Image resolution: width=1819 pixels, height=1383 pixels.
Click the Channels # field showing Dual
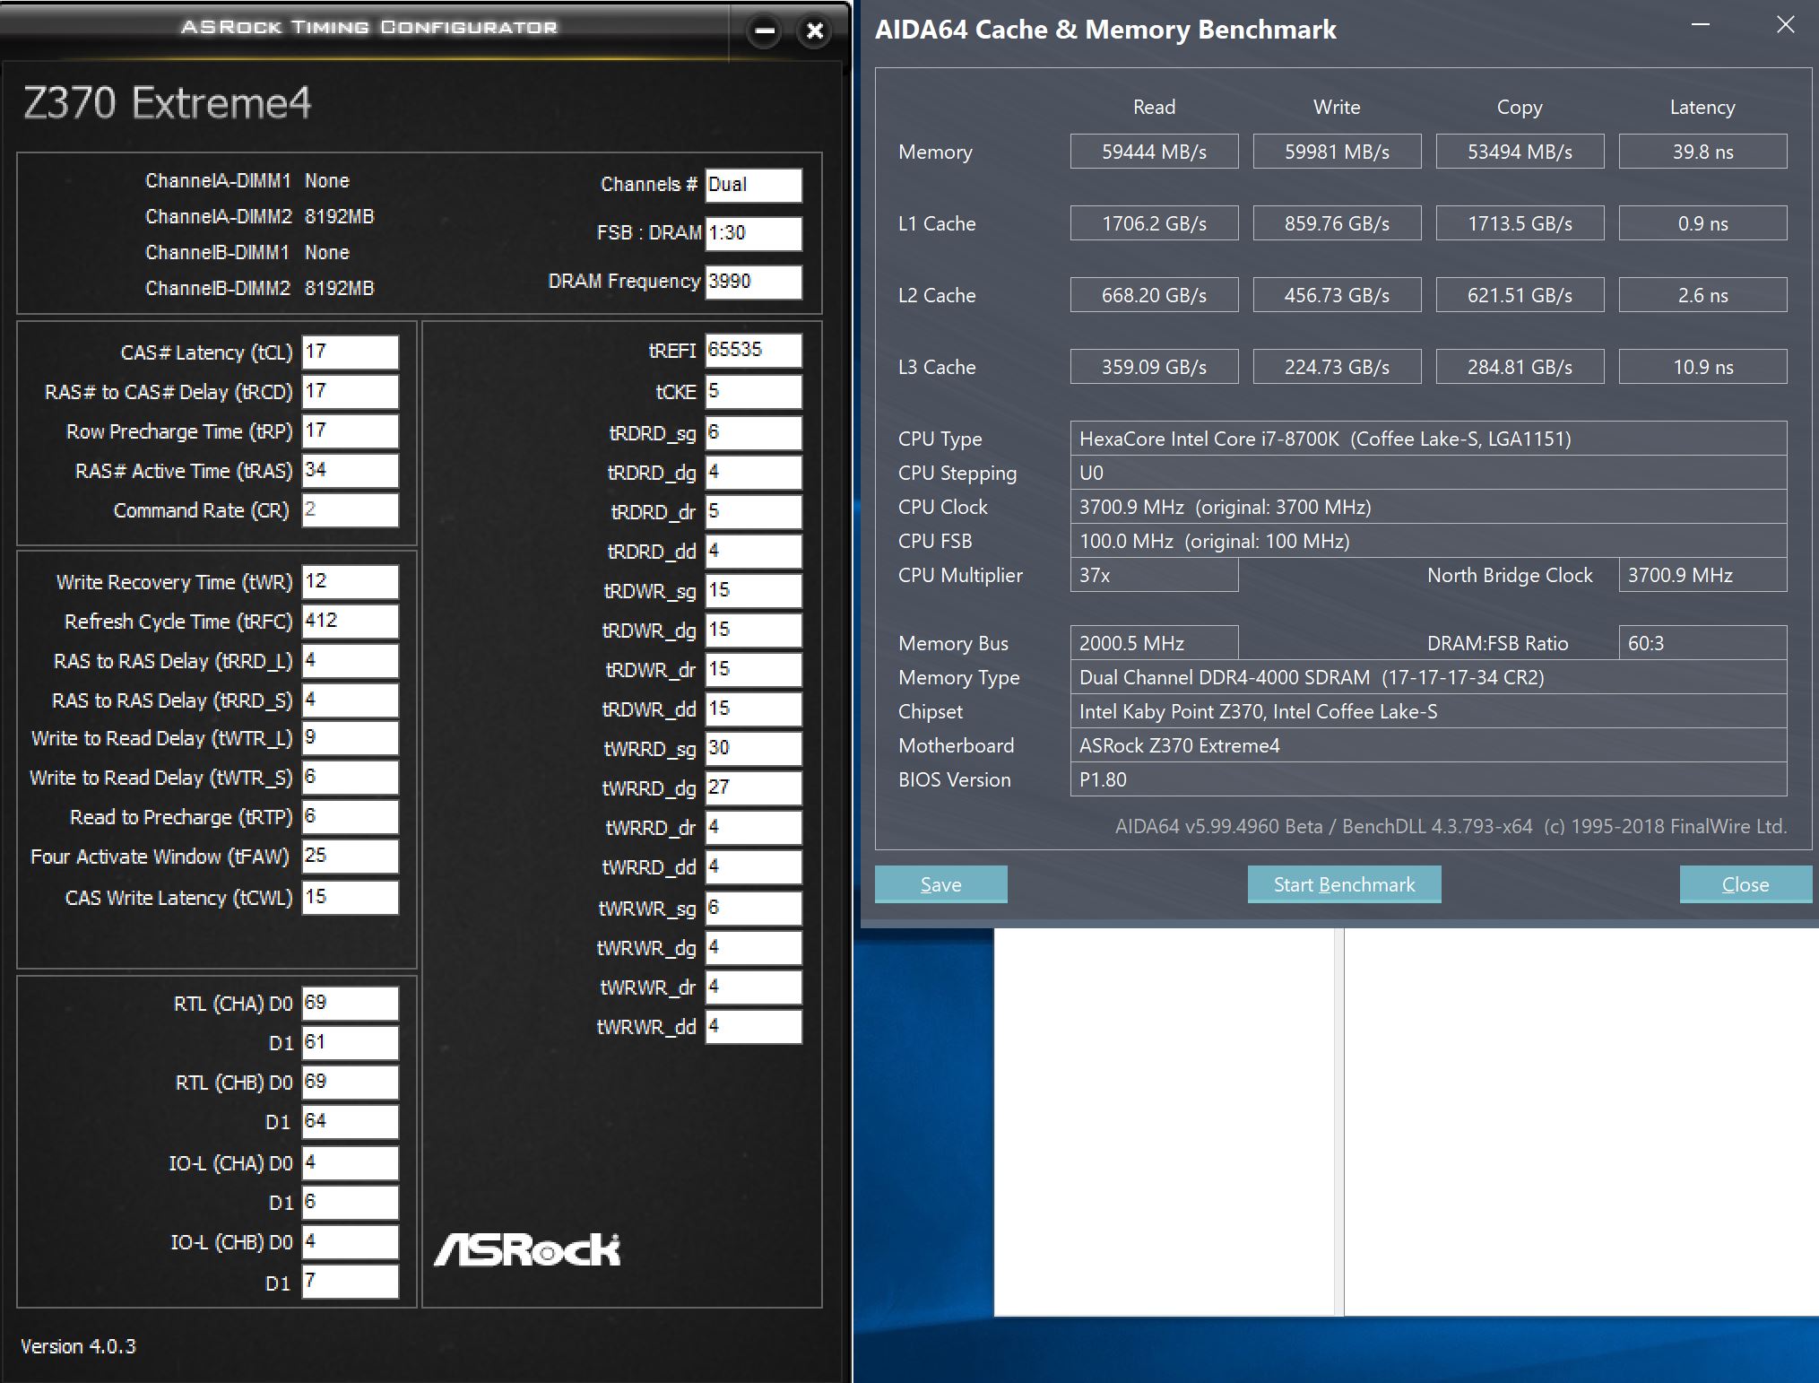753,185
